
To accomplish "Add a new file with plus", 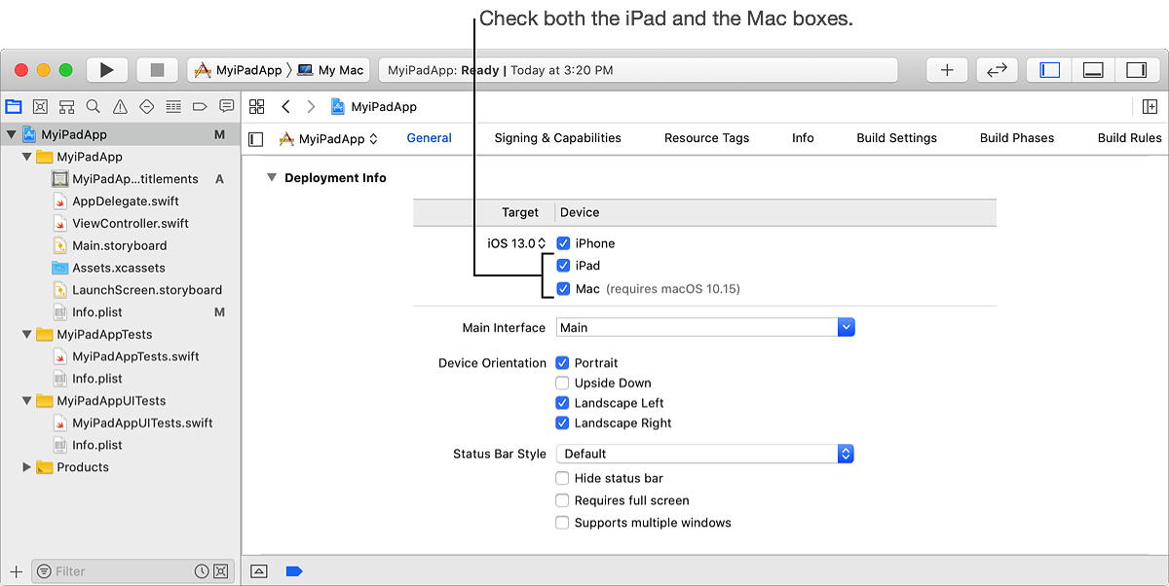I will 16,571.
